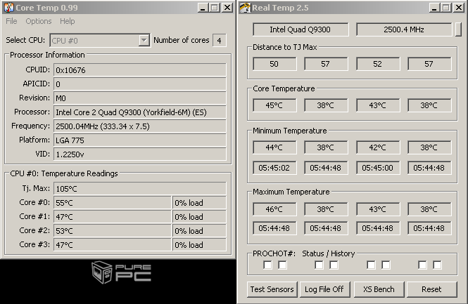
Task: Toggle first PROCHOT status checkbox for core 0
Action: tap(267, 265)
